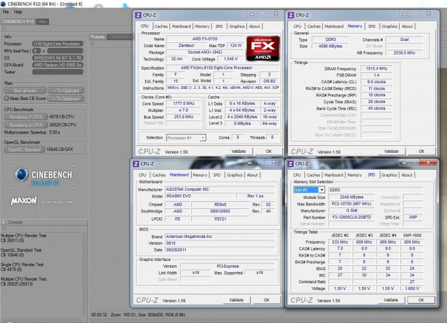
Task: Click the Single CPU Render Test console entry
Action: pyautogui.click(x=22, y=267)
